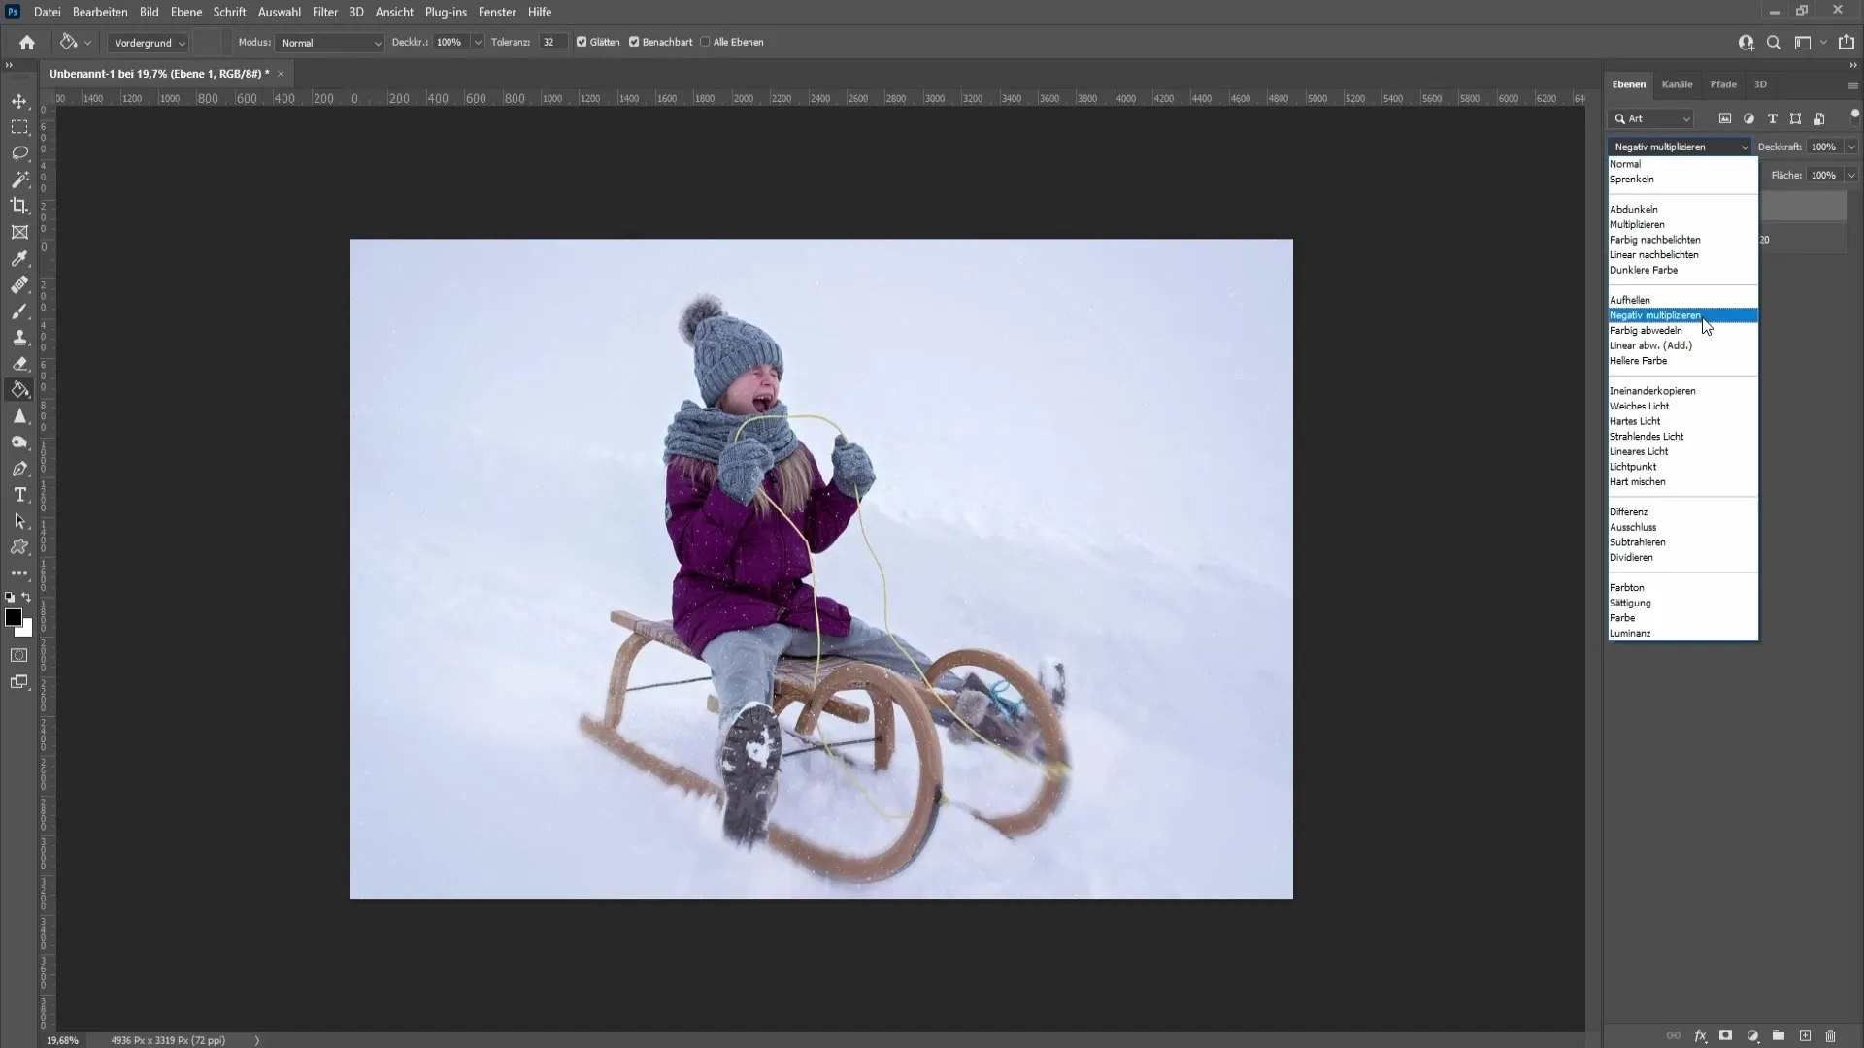Select the Healing Brush tool
1864x1048 pixels.
pyautogui.click(x=19, y=284)
